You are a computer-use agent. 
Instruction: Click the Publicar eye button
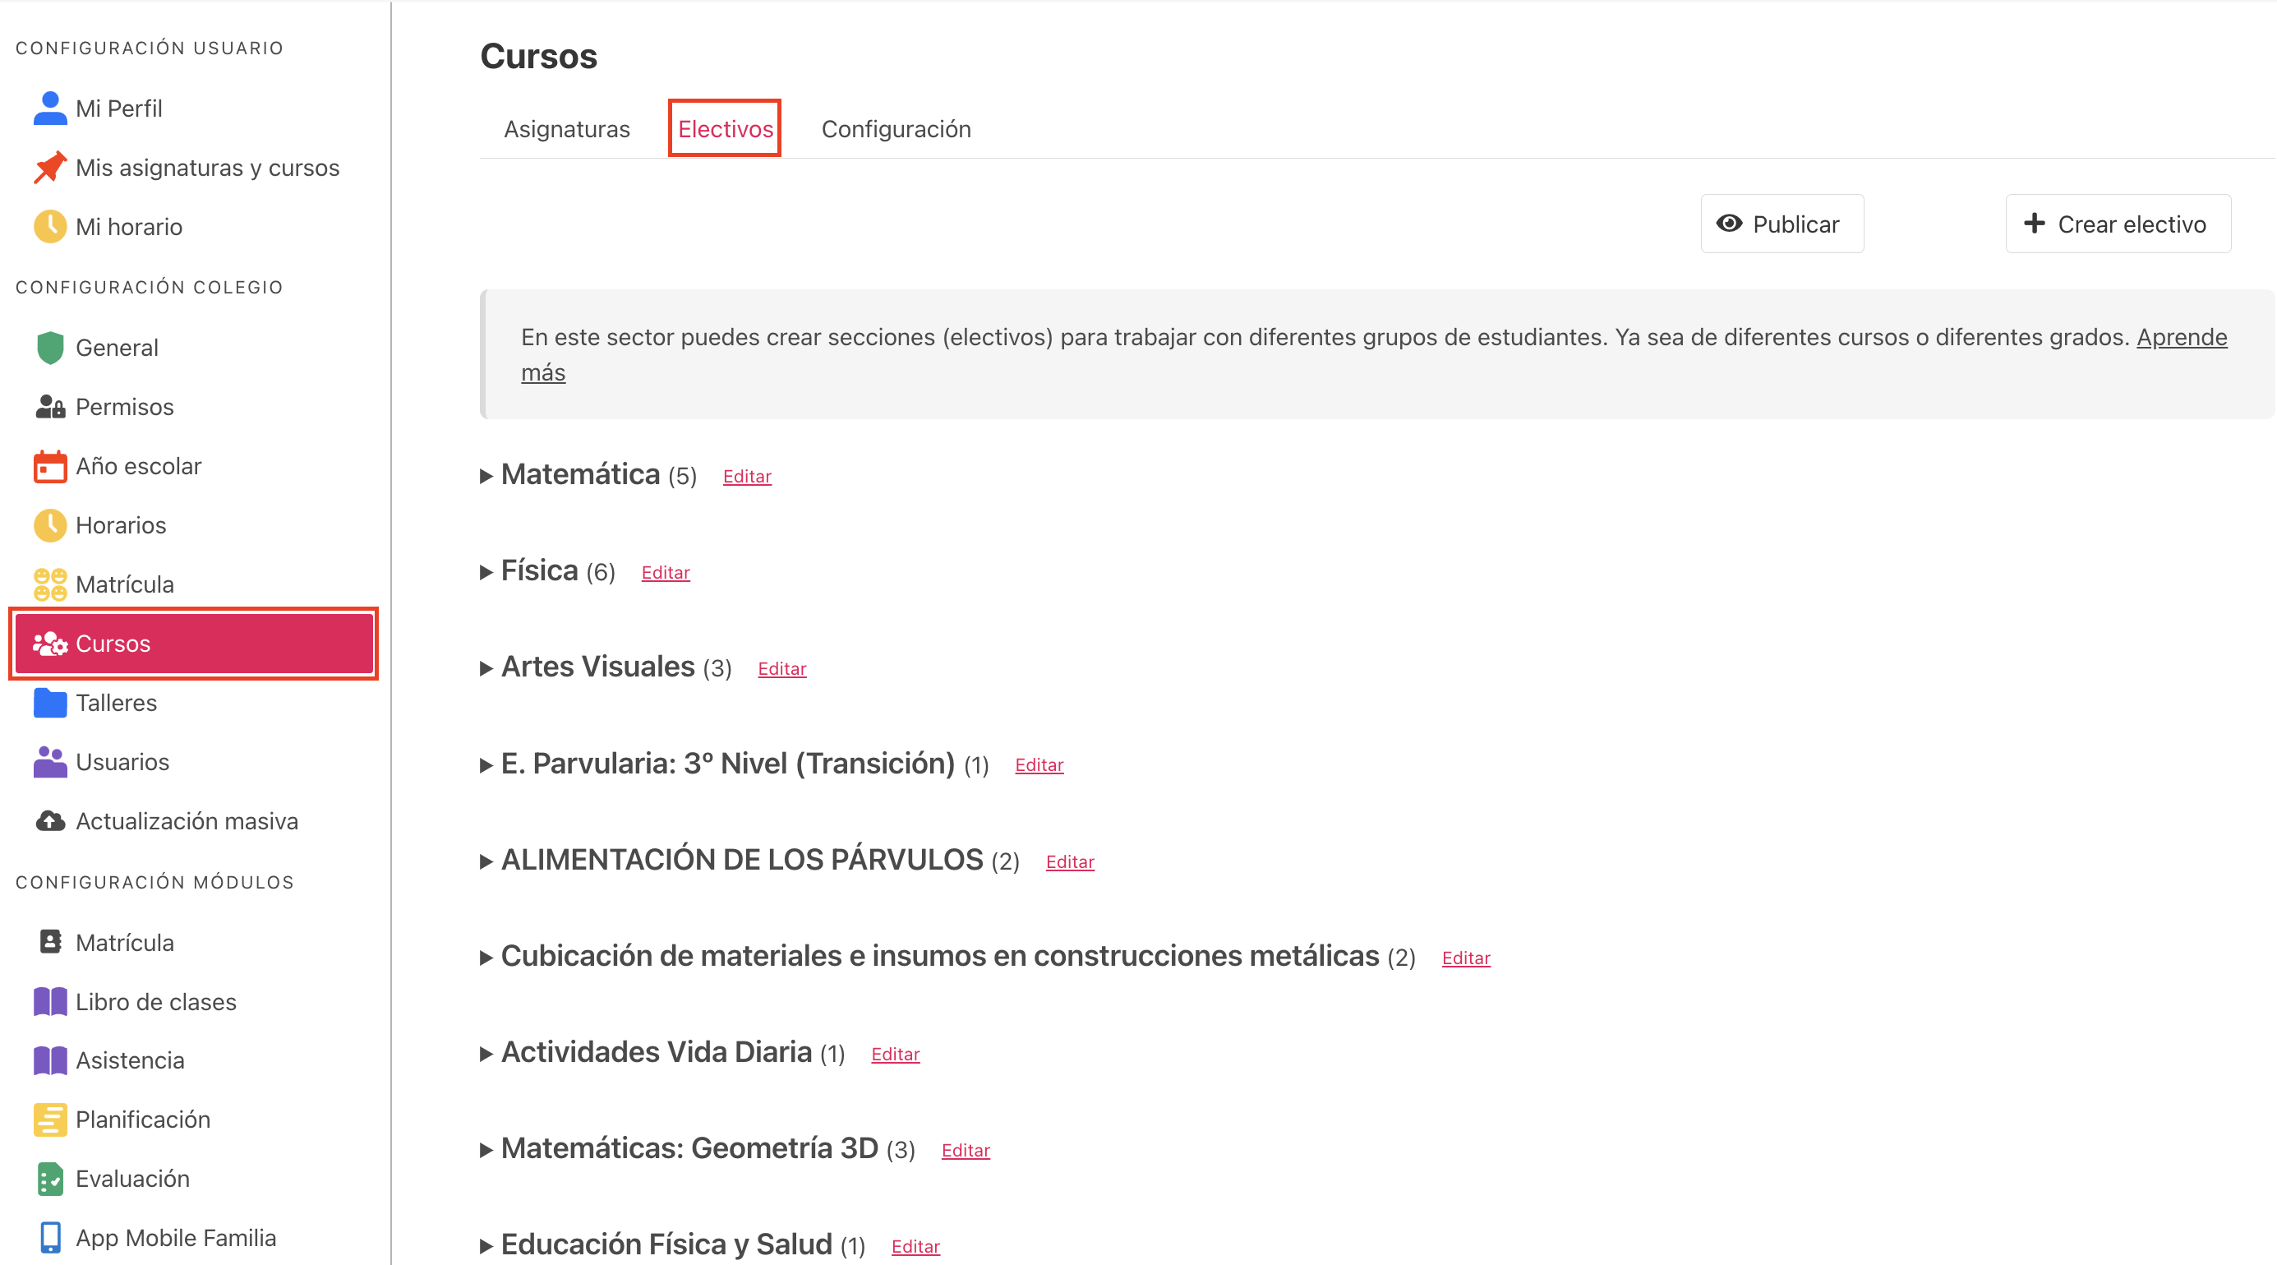1781,224
